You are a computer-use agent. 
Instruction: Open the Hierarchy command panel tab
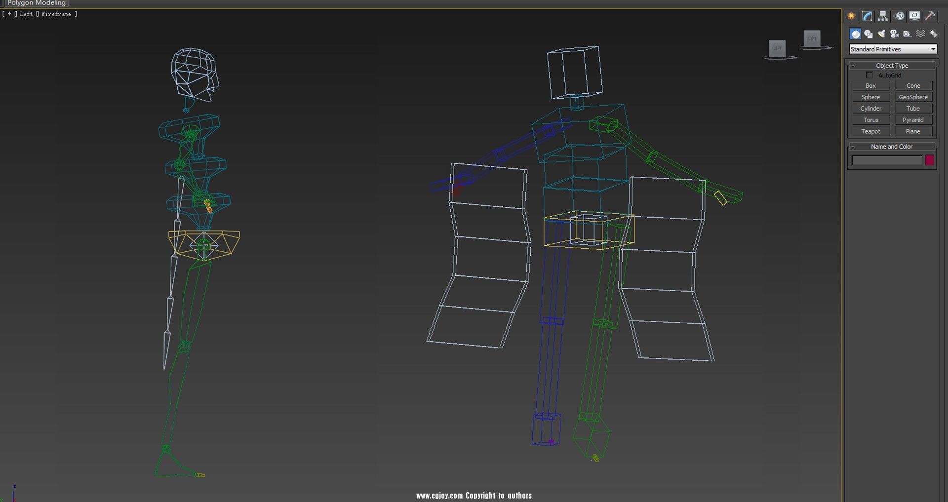(x=883, y=16)
